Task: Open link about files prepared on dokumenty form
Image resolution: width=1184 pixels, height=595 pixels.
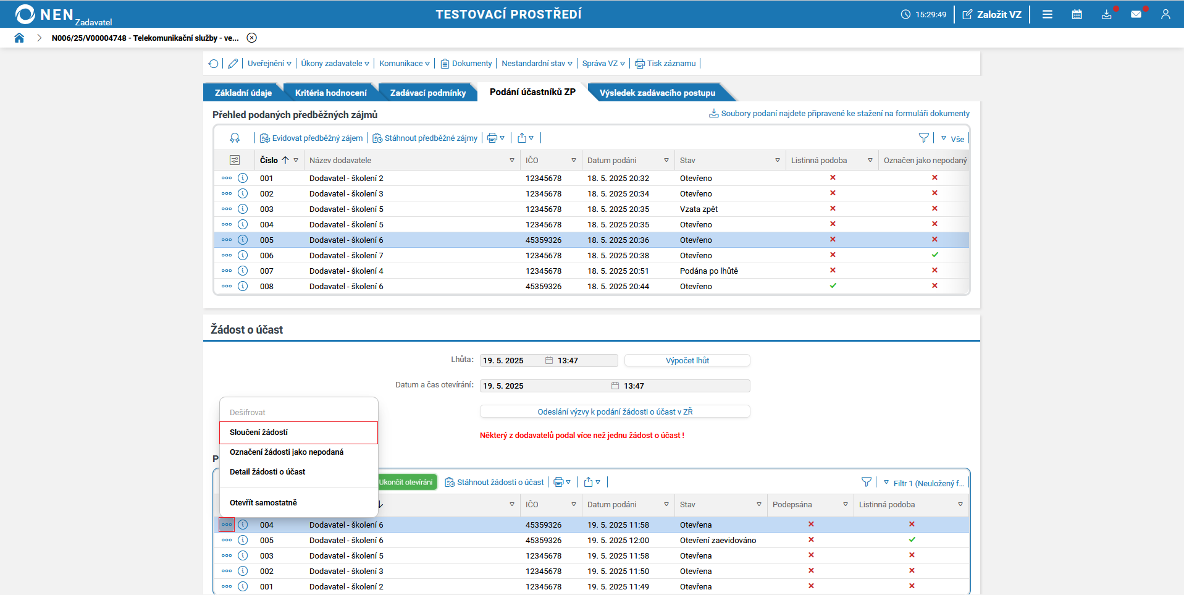Action: [839, 114]
